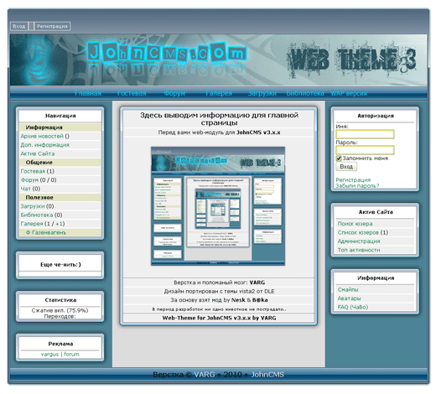Image resolution: width=436 pixels, height=394 pixels.
Task: Open Топ активности link
Action: point(359,250)
